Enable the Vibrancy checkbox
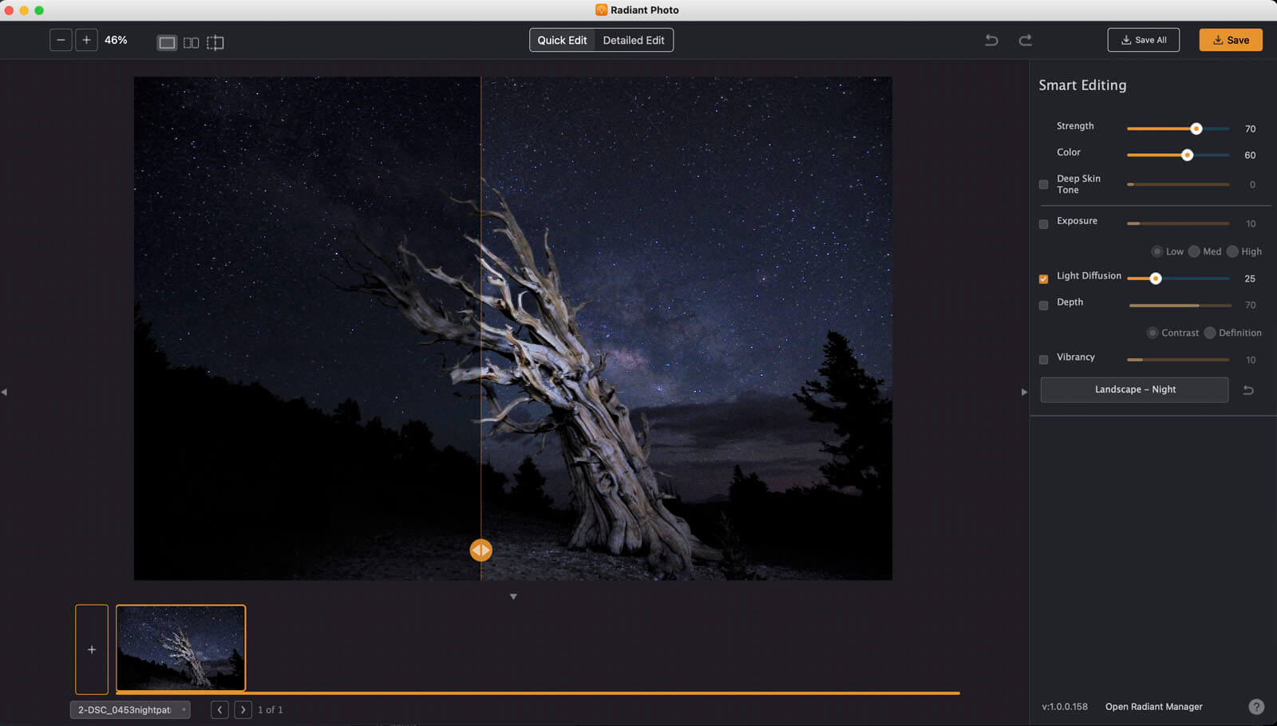 pos(1043,360)
